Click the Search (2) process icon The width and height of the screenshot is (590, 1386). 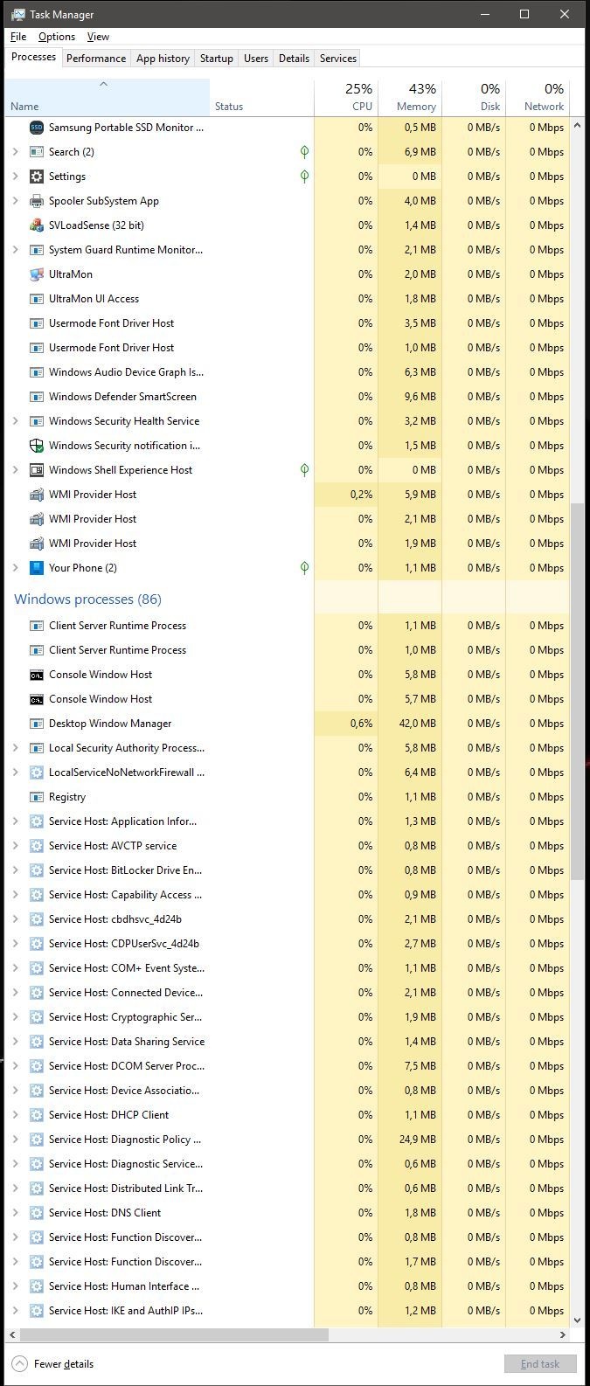point(37,151)
